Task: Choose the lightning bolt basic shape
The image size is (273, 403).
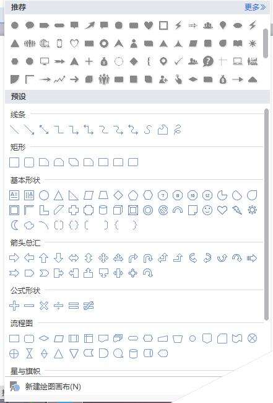Action: coord(237,210)
